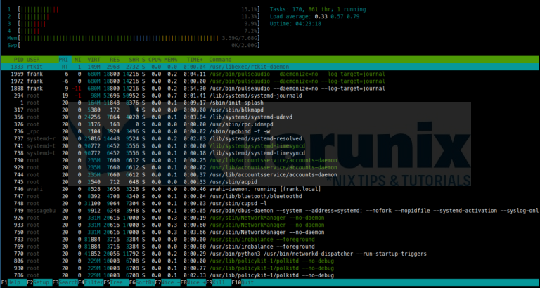
Task: Click the Load average readout
Action: tap(315, 17)
